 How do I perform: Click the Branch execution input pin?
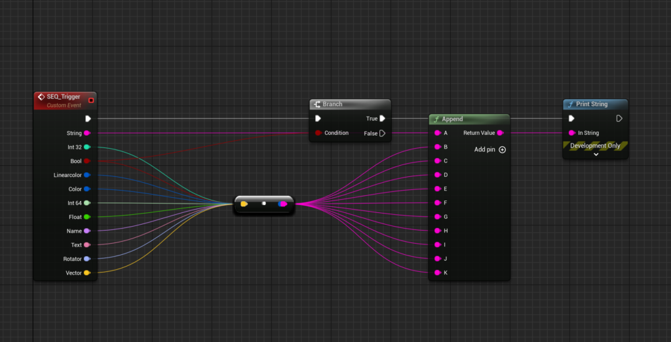click(x=318, y=119)
